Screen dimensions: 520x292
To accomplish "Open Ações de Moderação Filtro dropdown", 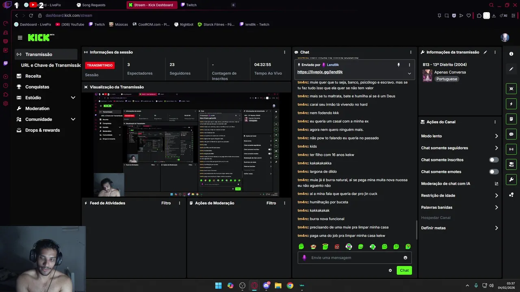I will coord(271,203).
